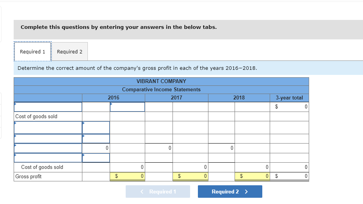363x204 pixels.
Task: Click the indented Cost of goods sold label
Action: [x=42, y=167]
